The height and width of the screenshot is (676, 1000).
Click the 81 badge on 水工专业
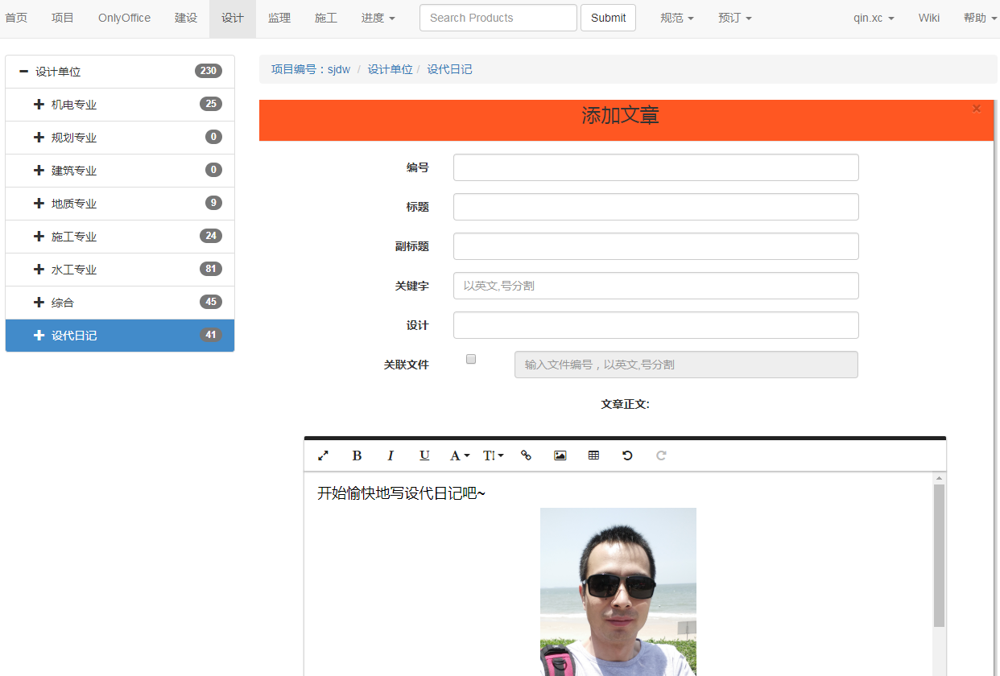(211, 269)
